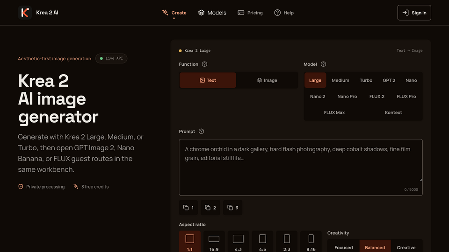This screenshot has height=252, width=449.
Task: Switch to the Image function mode
Action: [267, 80]
